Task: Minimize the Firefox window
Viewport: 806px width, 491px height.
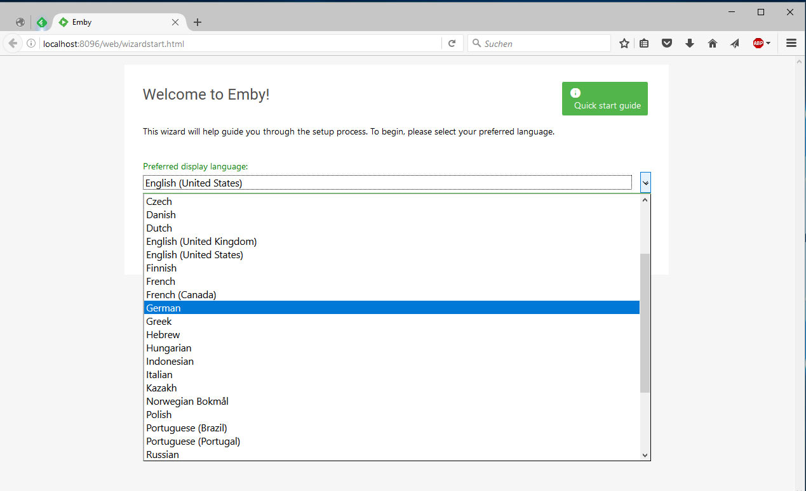Action: pyautogui.click(x=732, y=11)
